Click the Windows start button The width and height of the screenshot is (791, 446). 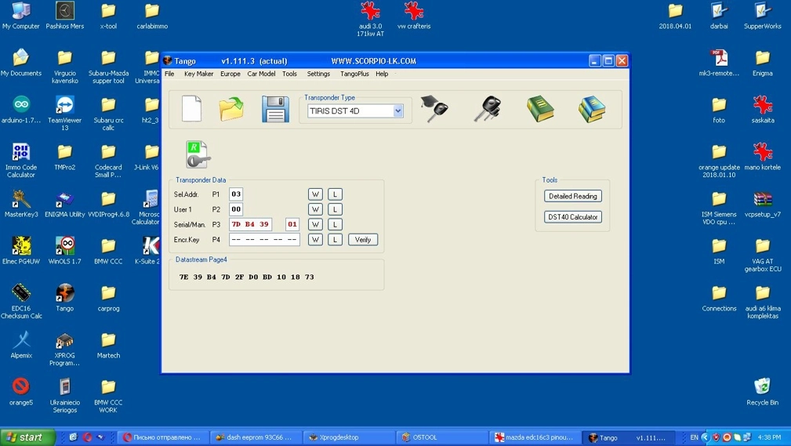pos(27,437)
